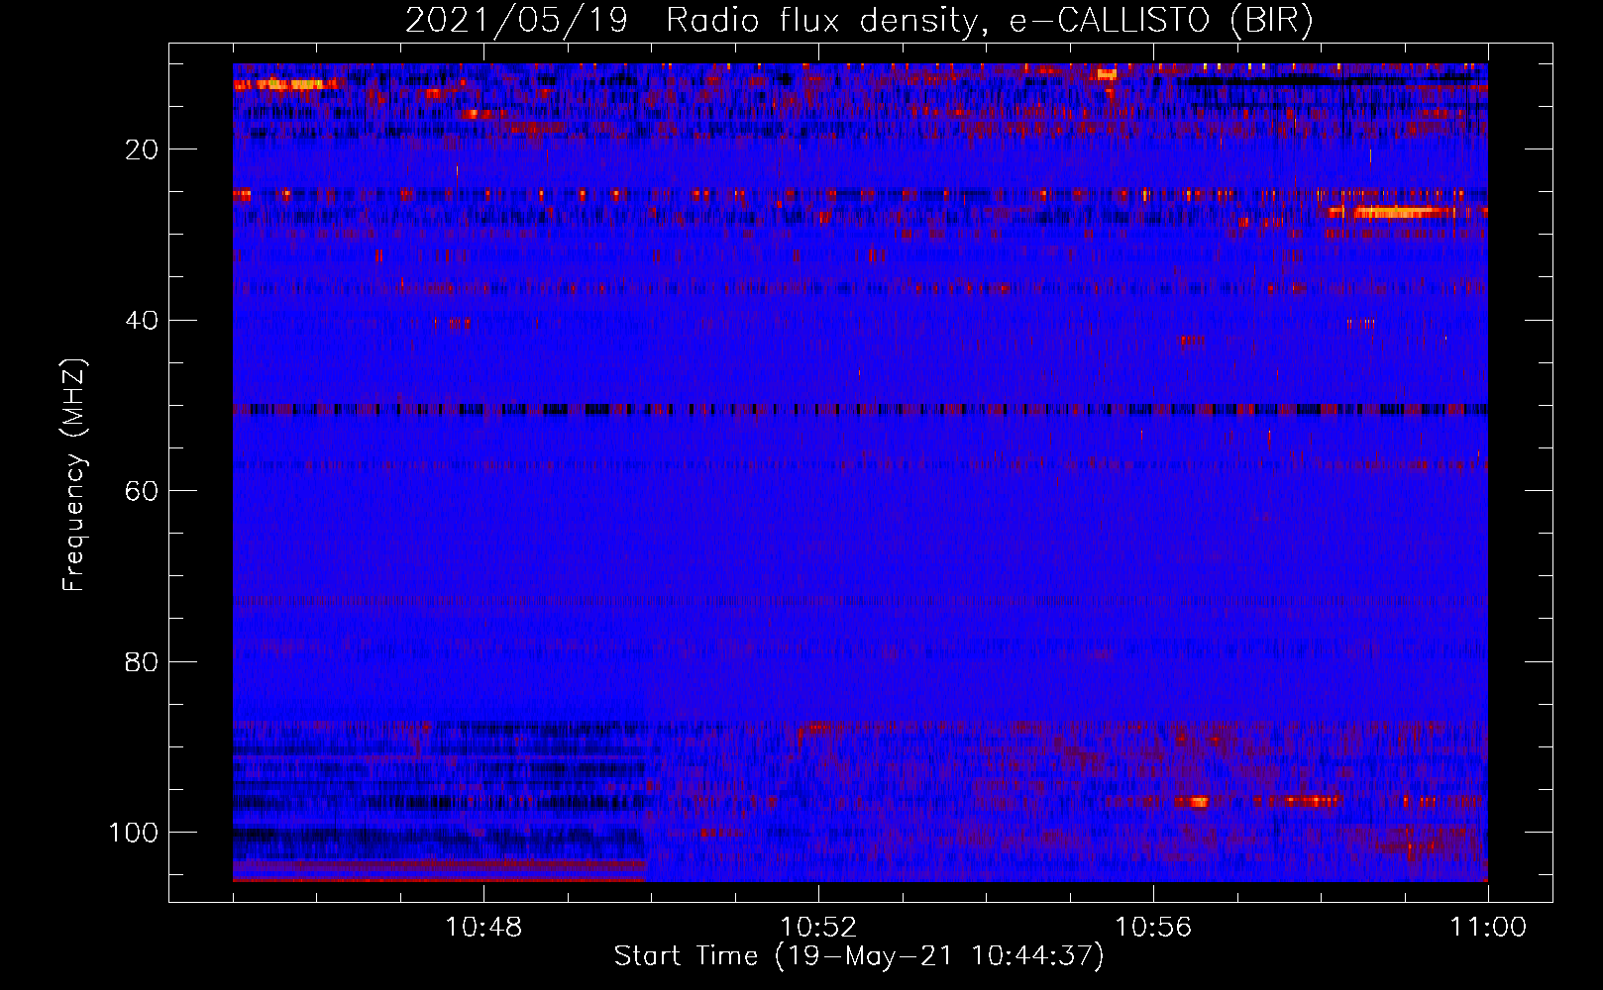1603x990 pixels.
Task: Click the time tick label "10:56"
Action: (1153, 928)
